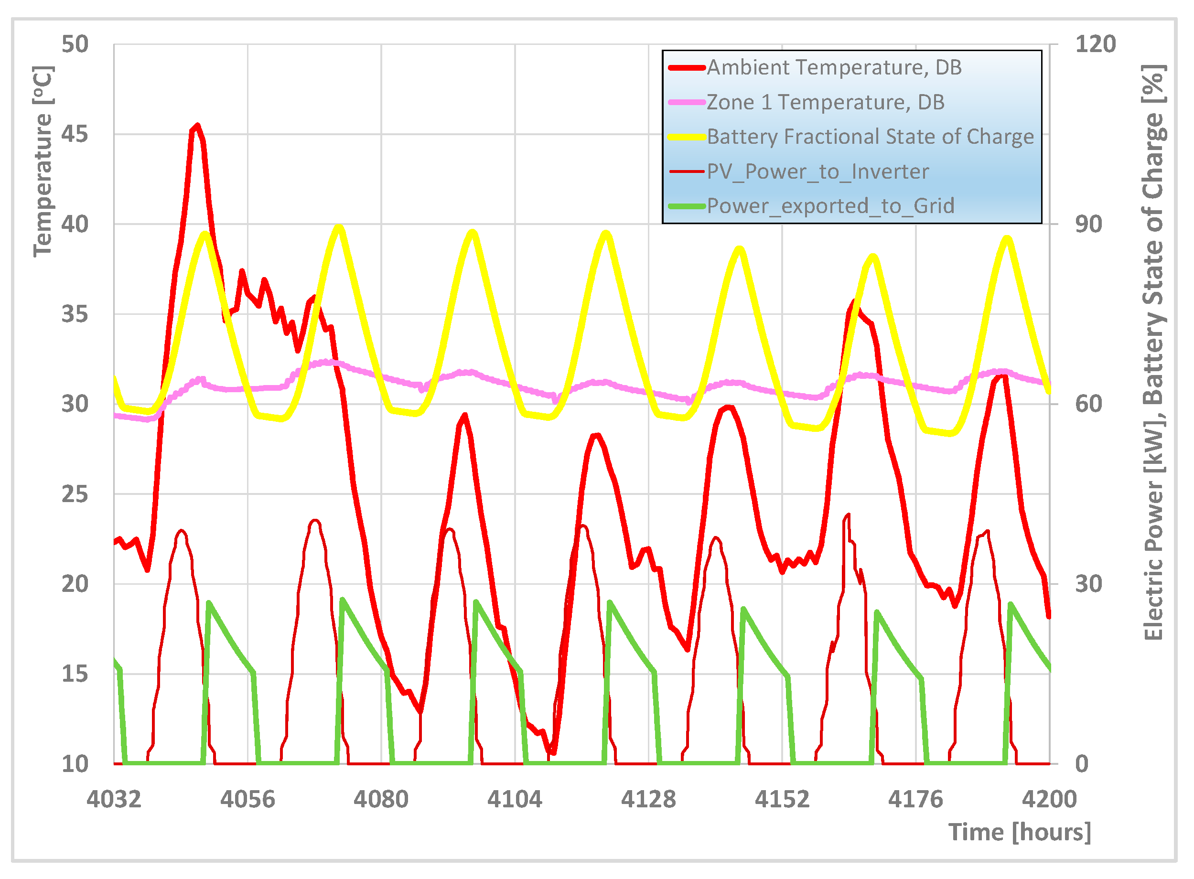Screen dimensions: 1194x879
Task: Click the pink Zone 1 legend line swatch
Action: point(687,102)
